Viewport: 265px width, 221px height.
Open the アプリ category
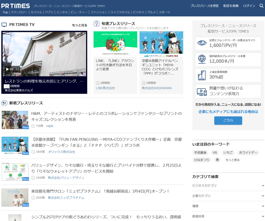pos(49,12)
